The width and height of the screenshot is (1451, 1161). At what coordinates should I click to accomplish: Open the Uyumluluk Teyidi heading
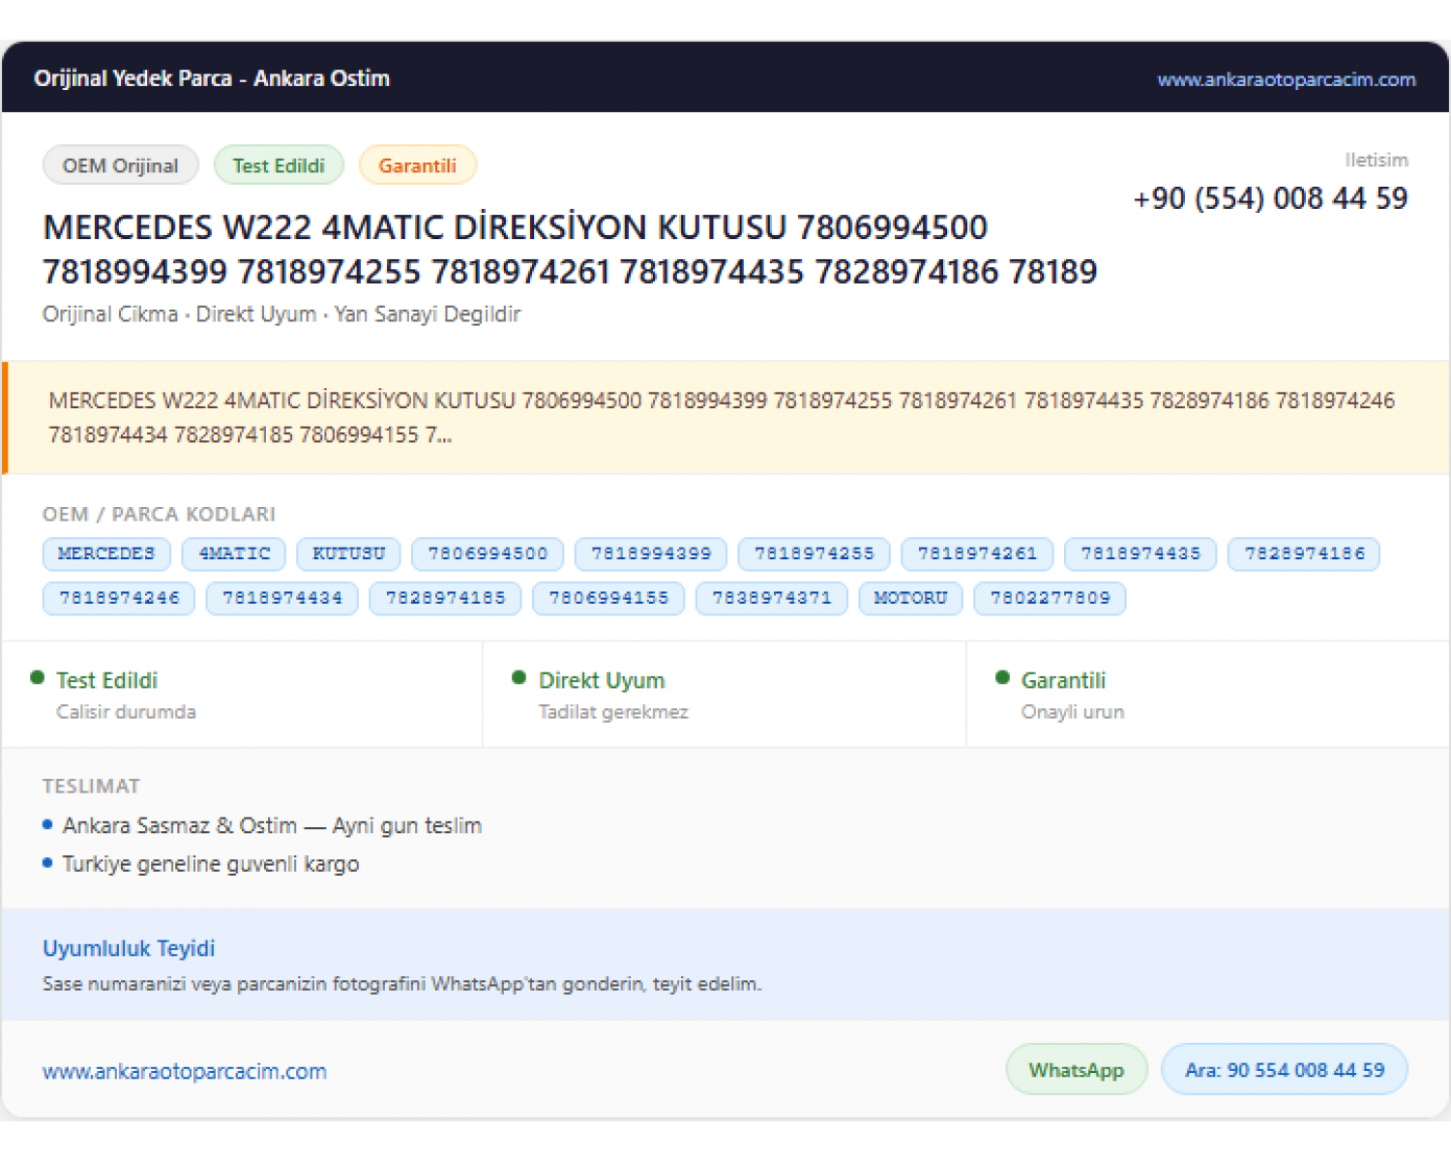(129, 949)
